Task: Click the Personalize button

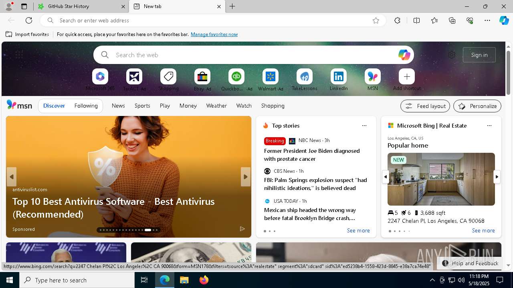Action: [477, 106]
